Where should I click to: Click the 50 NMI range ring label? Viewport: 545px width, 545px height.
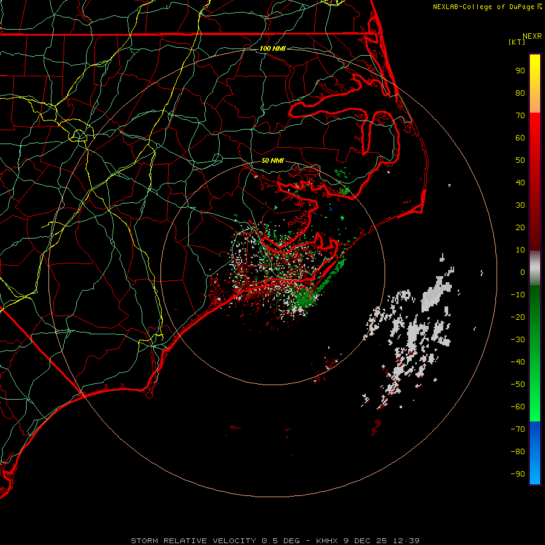(x=272, y=160)
